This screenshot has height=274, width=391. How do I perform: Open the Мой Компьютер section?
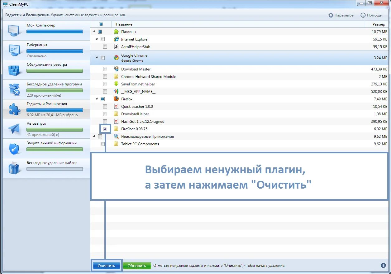[46, 30]
